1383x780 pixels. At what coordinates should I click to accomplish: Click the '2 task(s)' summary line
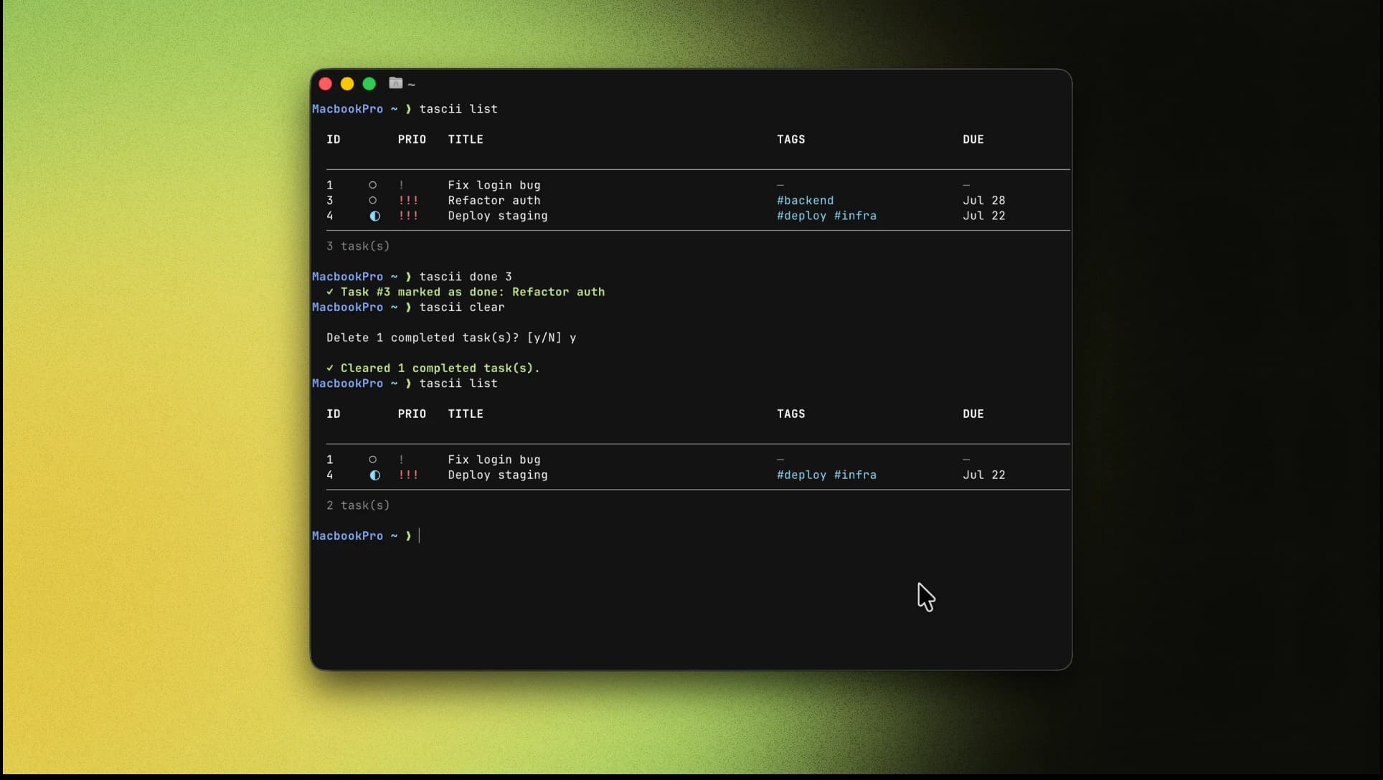coord(358,505)
